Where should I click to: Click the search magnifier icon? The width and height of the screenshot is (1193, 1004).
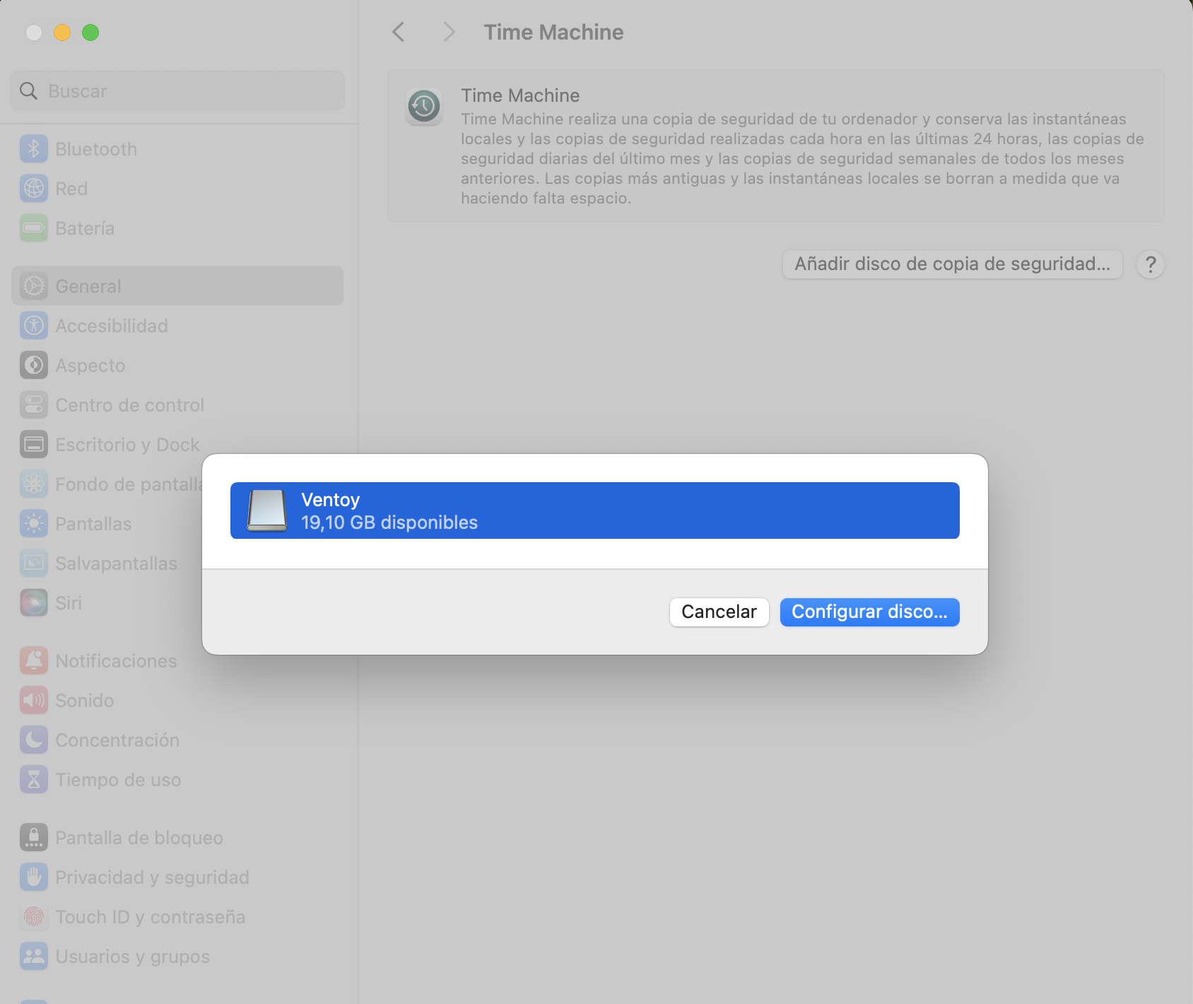coord(28,91)
